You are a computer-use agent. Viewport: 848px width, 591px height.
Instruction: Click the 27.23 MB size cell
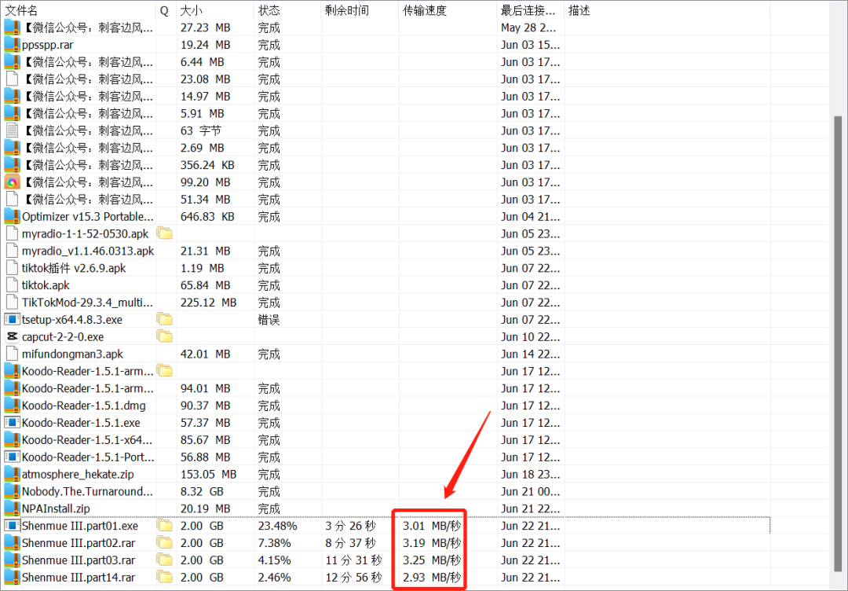(206, 28)
